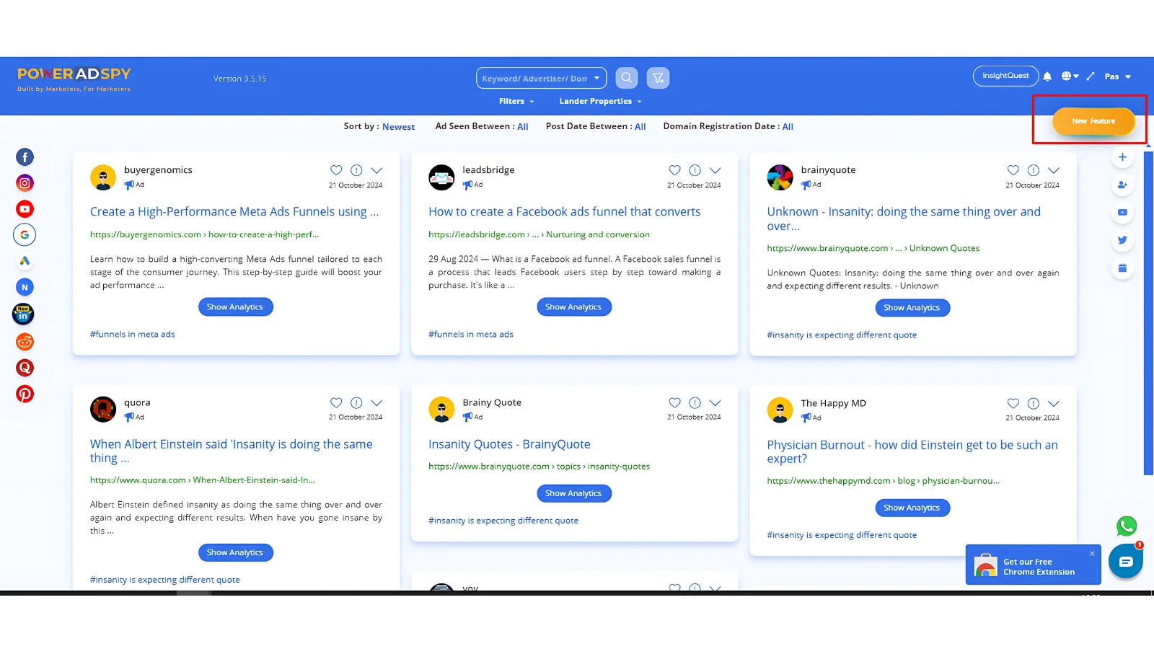Open info icon on brainyquote card

(1034, 170)
